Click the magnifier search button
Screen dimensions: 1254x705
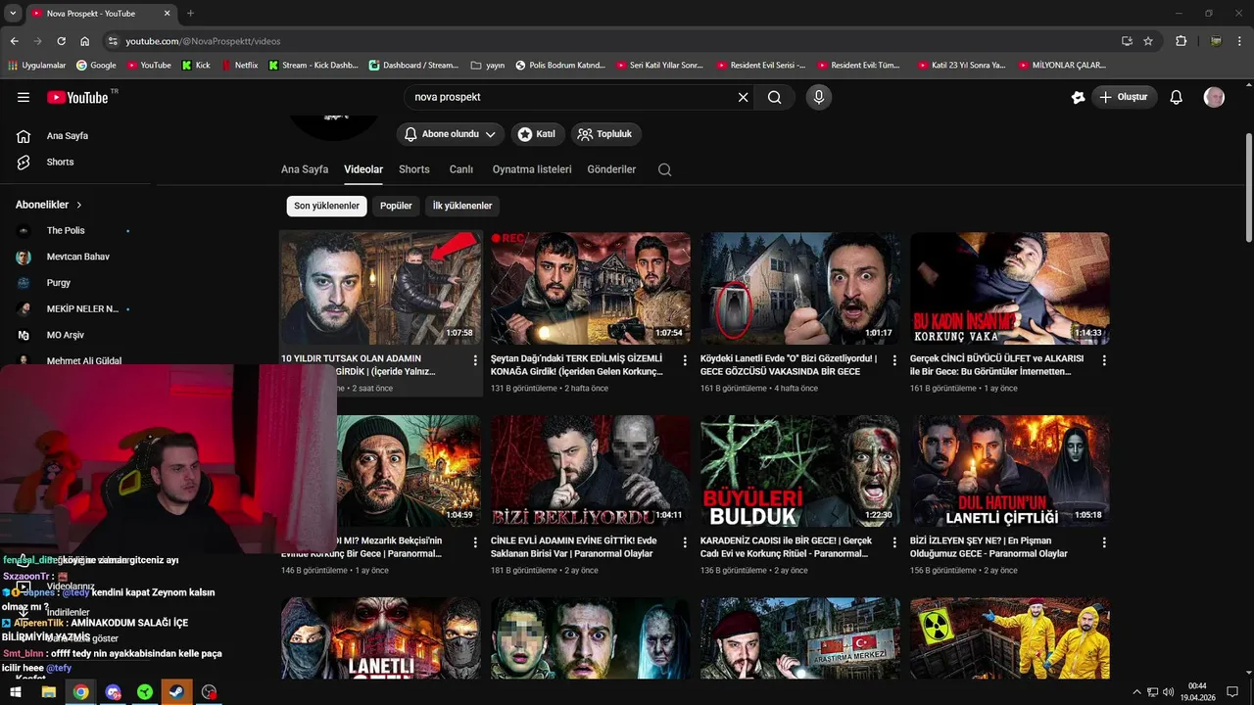[774, 97]
